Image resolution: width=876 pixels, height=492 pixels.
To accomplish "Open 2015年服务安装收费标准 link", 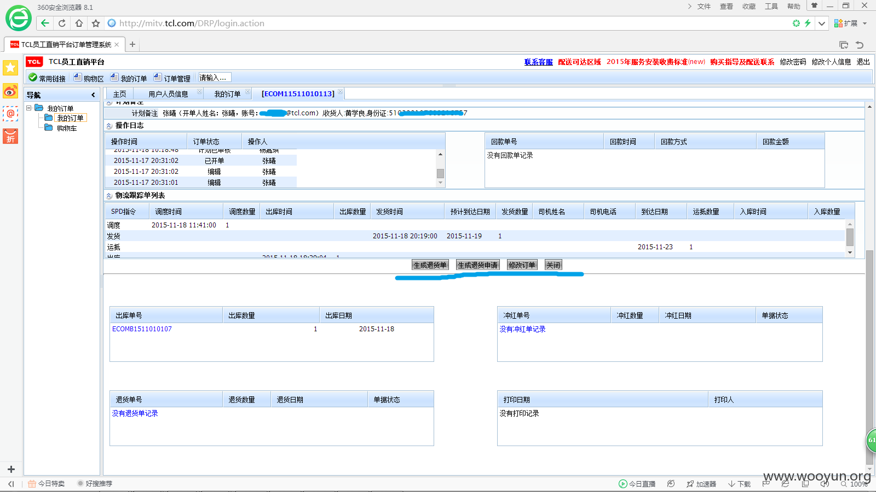I will point(656,62).
